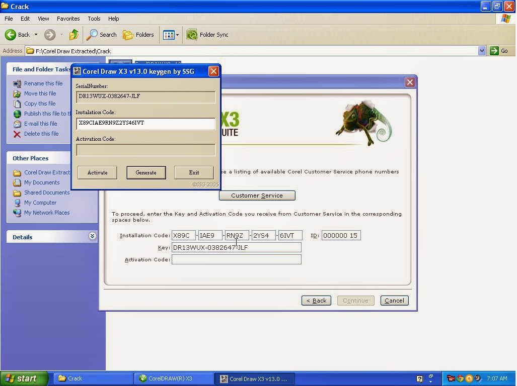Click the red camera tray icon
Viewport: 517px width, 386px height.
tap(451, 378)
